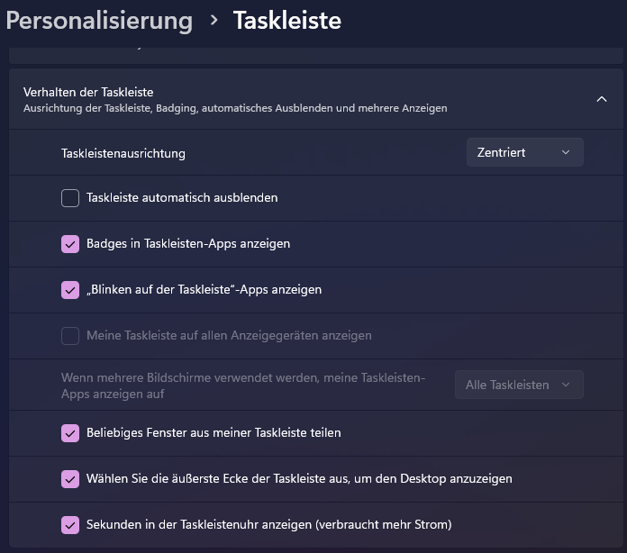The height and width of the screenshot is (553, 627).
Task: Click the partially visible panel above Verhalten
Action: (315, 55)
